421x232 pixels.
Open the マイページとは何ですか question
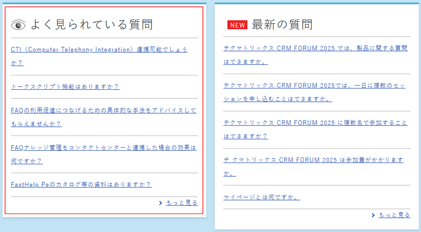point(261,197)
